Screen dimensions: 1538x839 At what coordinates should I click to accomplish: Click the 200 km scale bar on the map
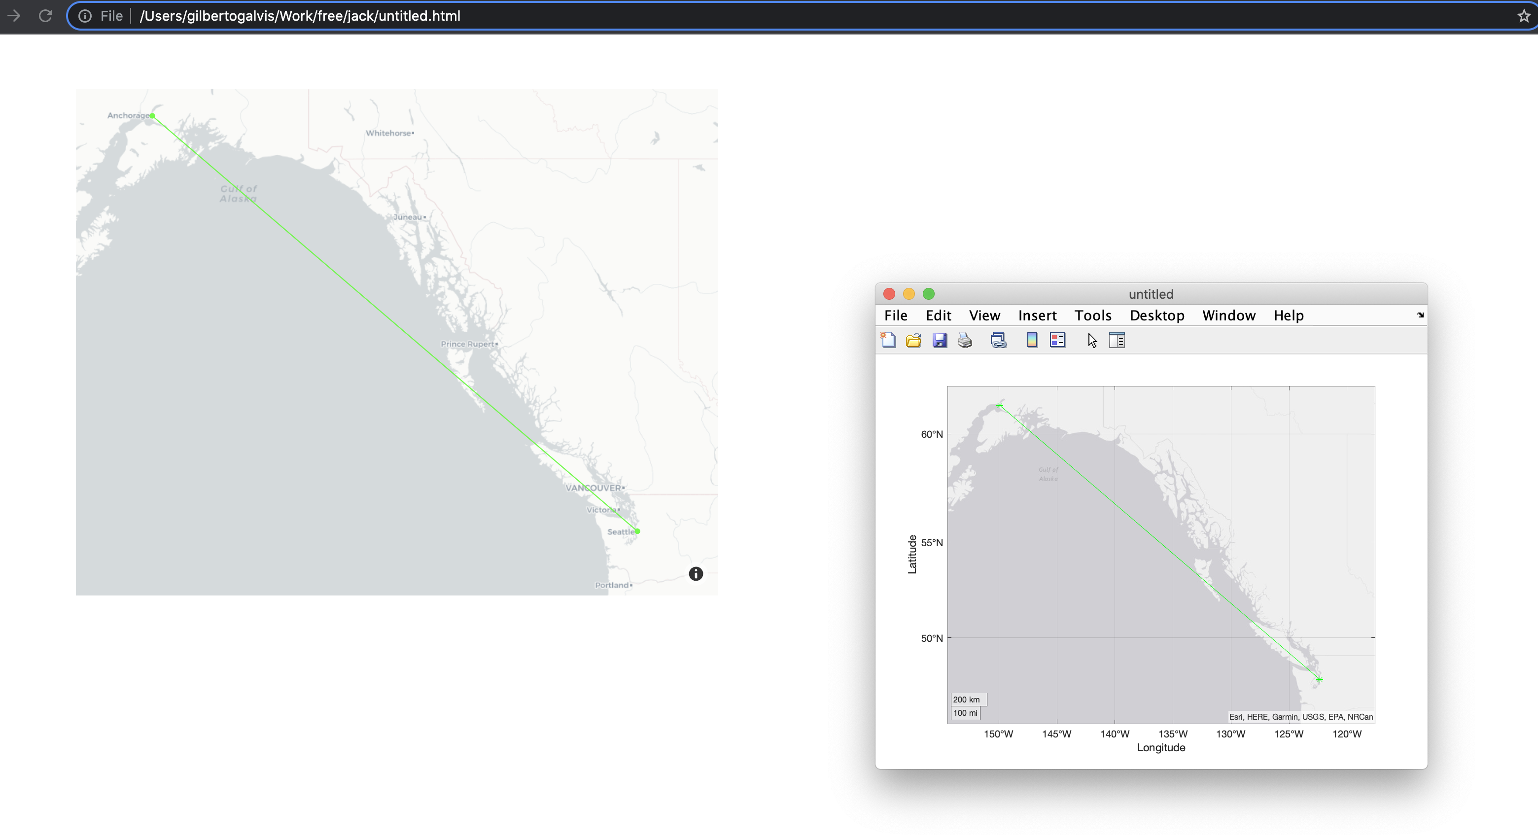click(x=967, y=699)
